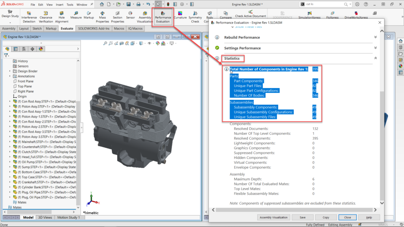Open the Tools menu
This screenshot has height=227, width=404.
(70, 5)
